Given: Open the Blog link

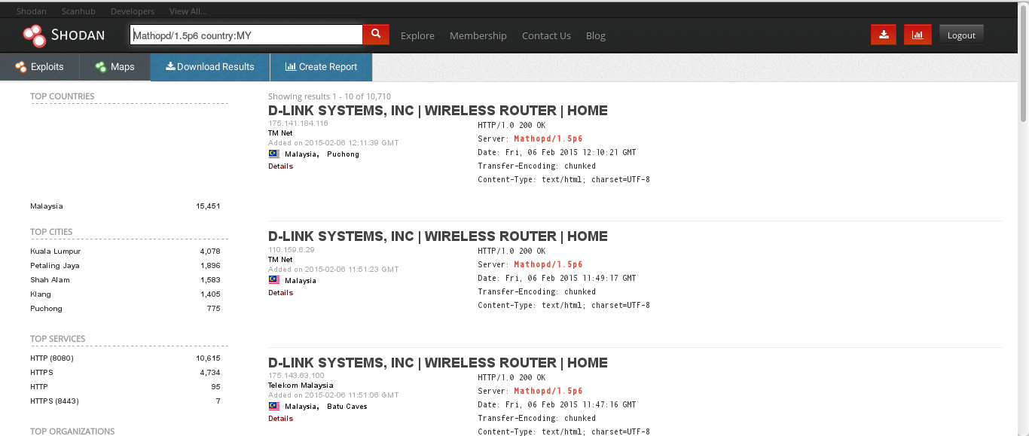Looking at the screenshot, I should coord(596,35).
